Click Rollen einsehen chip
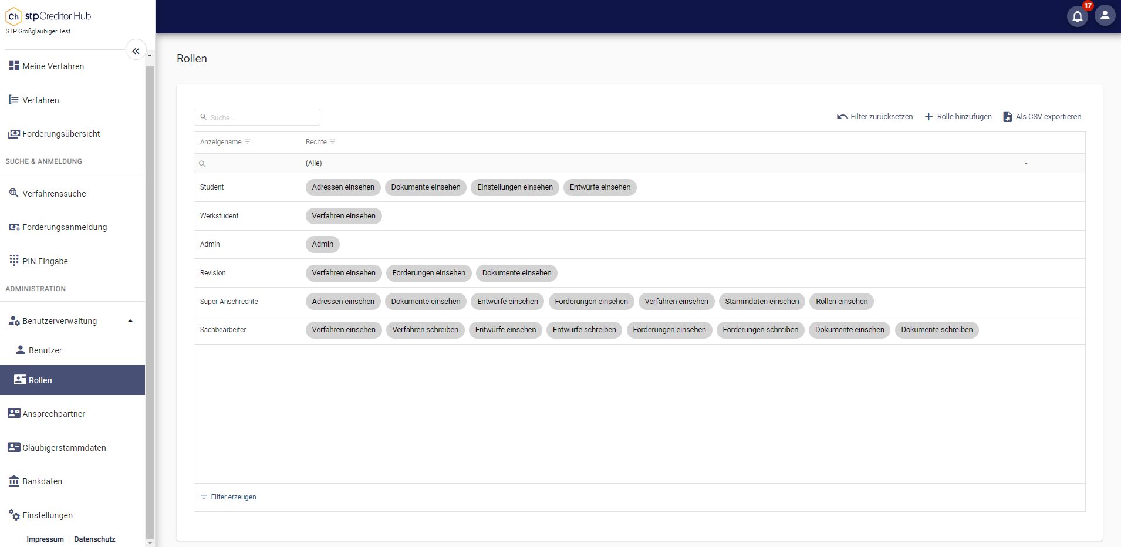Screen dimensions: 1121x547 [x=842, y=302]
